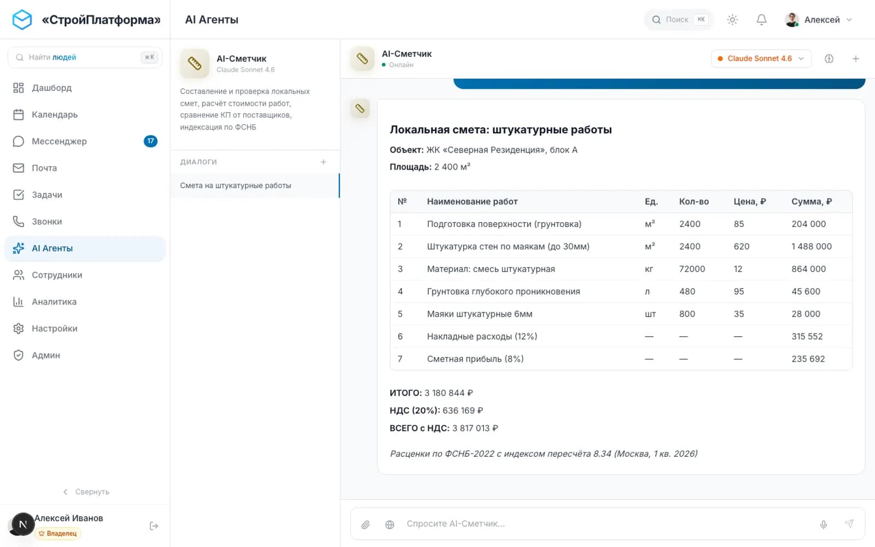
Task: Click the globe icon beside model selector
Action: point(829,59)
